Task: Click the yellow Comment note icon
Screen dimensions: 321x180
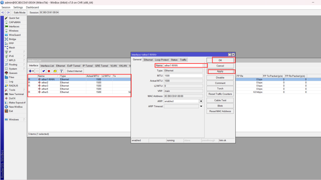Action: pos(55,71)
